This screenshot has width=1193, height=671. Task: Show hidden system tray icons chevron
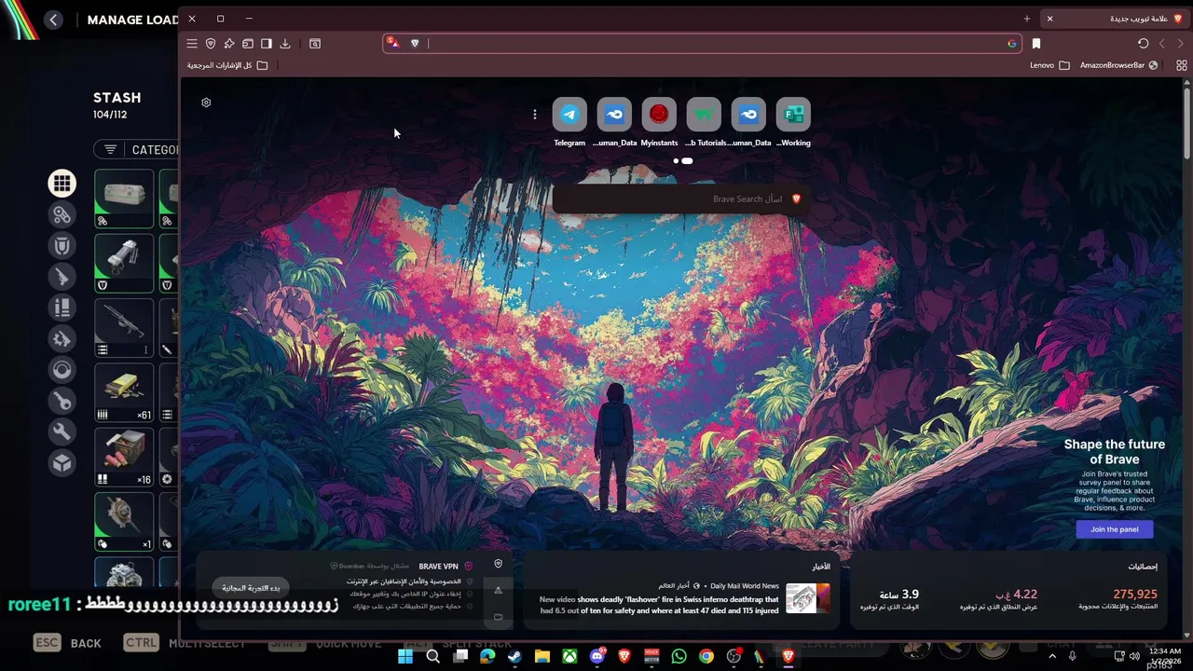(x=1052, y=656)
